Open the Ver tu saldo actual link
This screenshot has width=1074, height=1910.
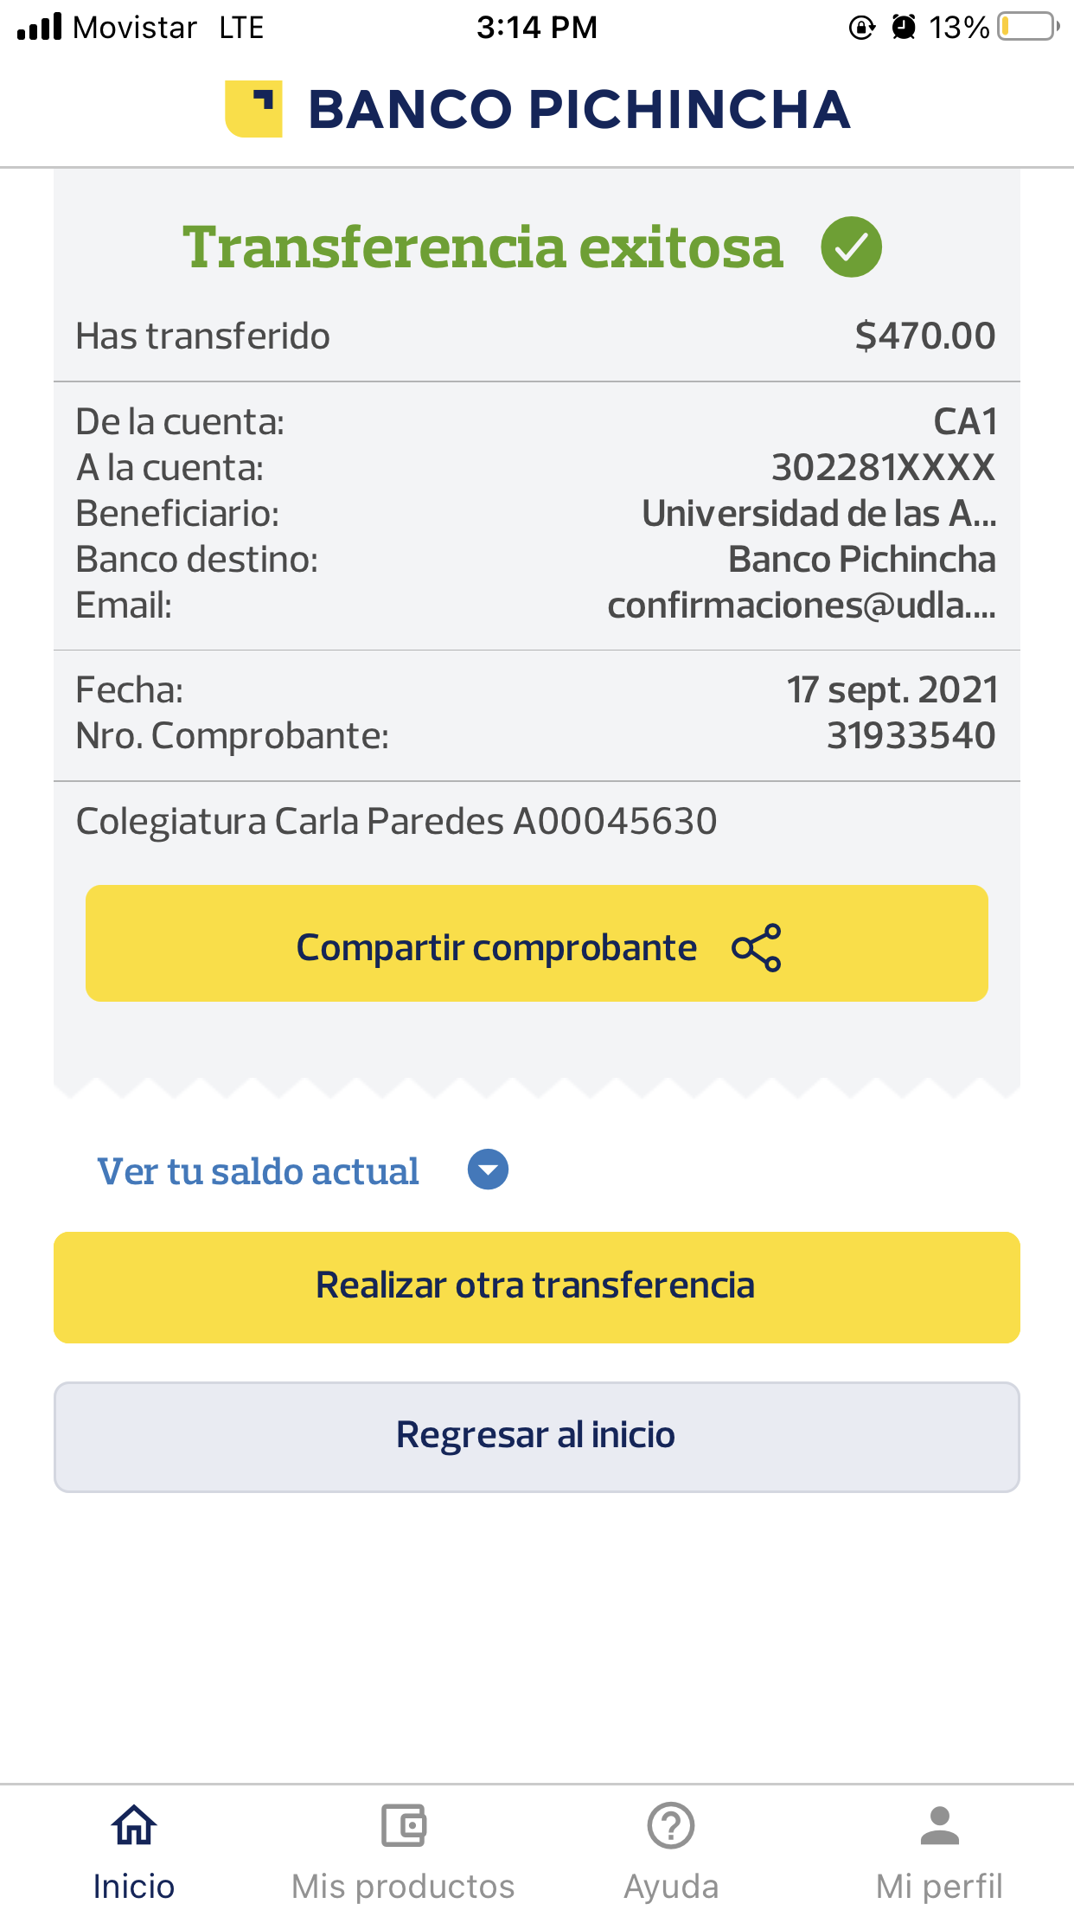click(x=258, y=1171)
